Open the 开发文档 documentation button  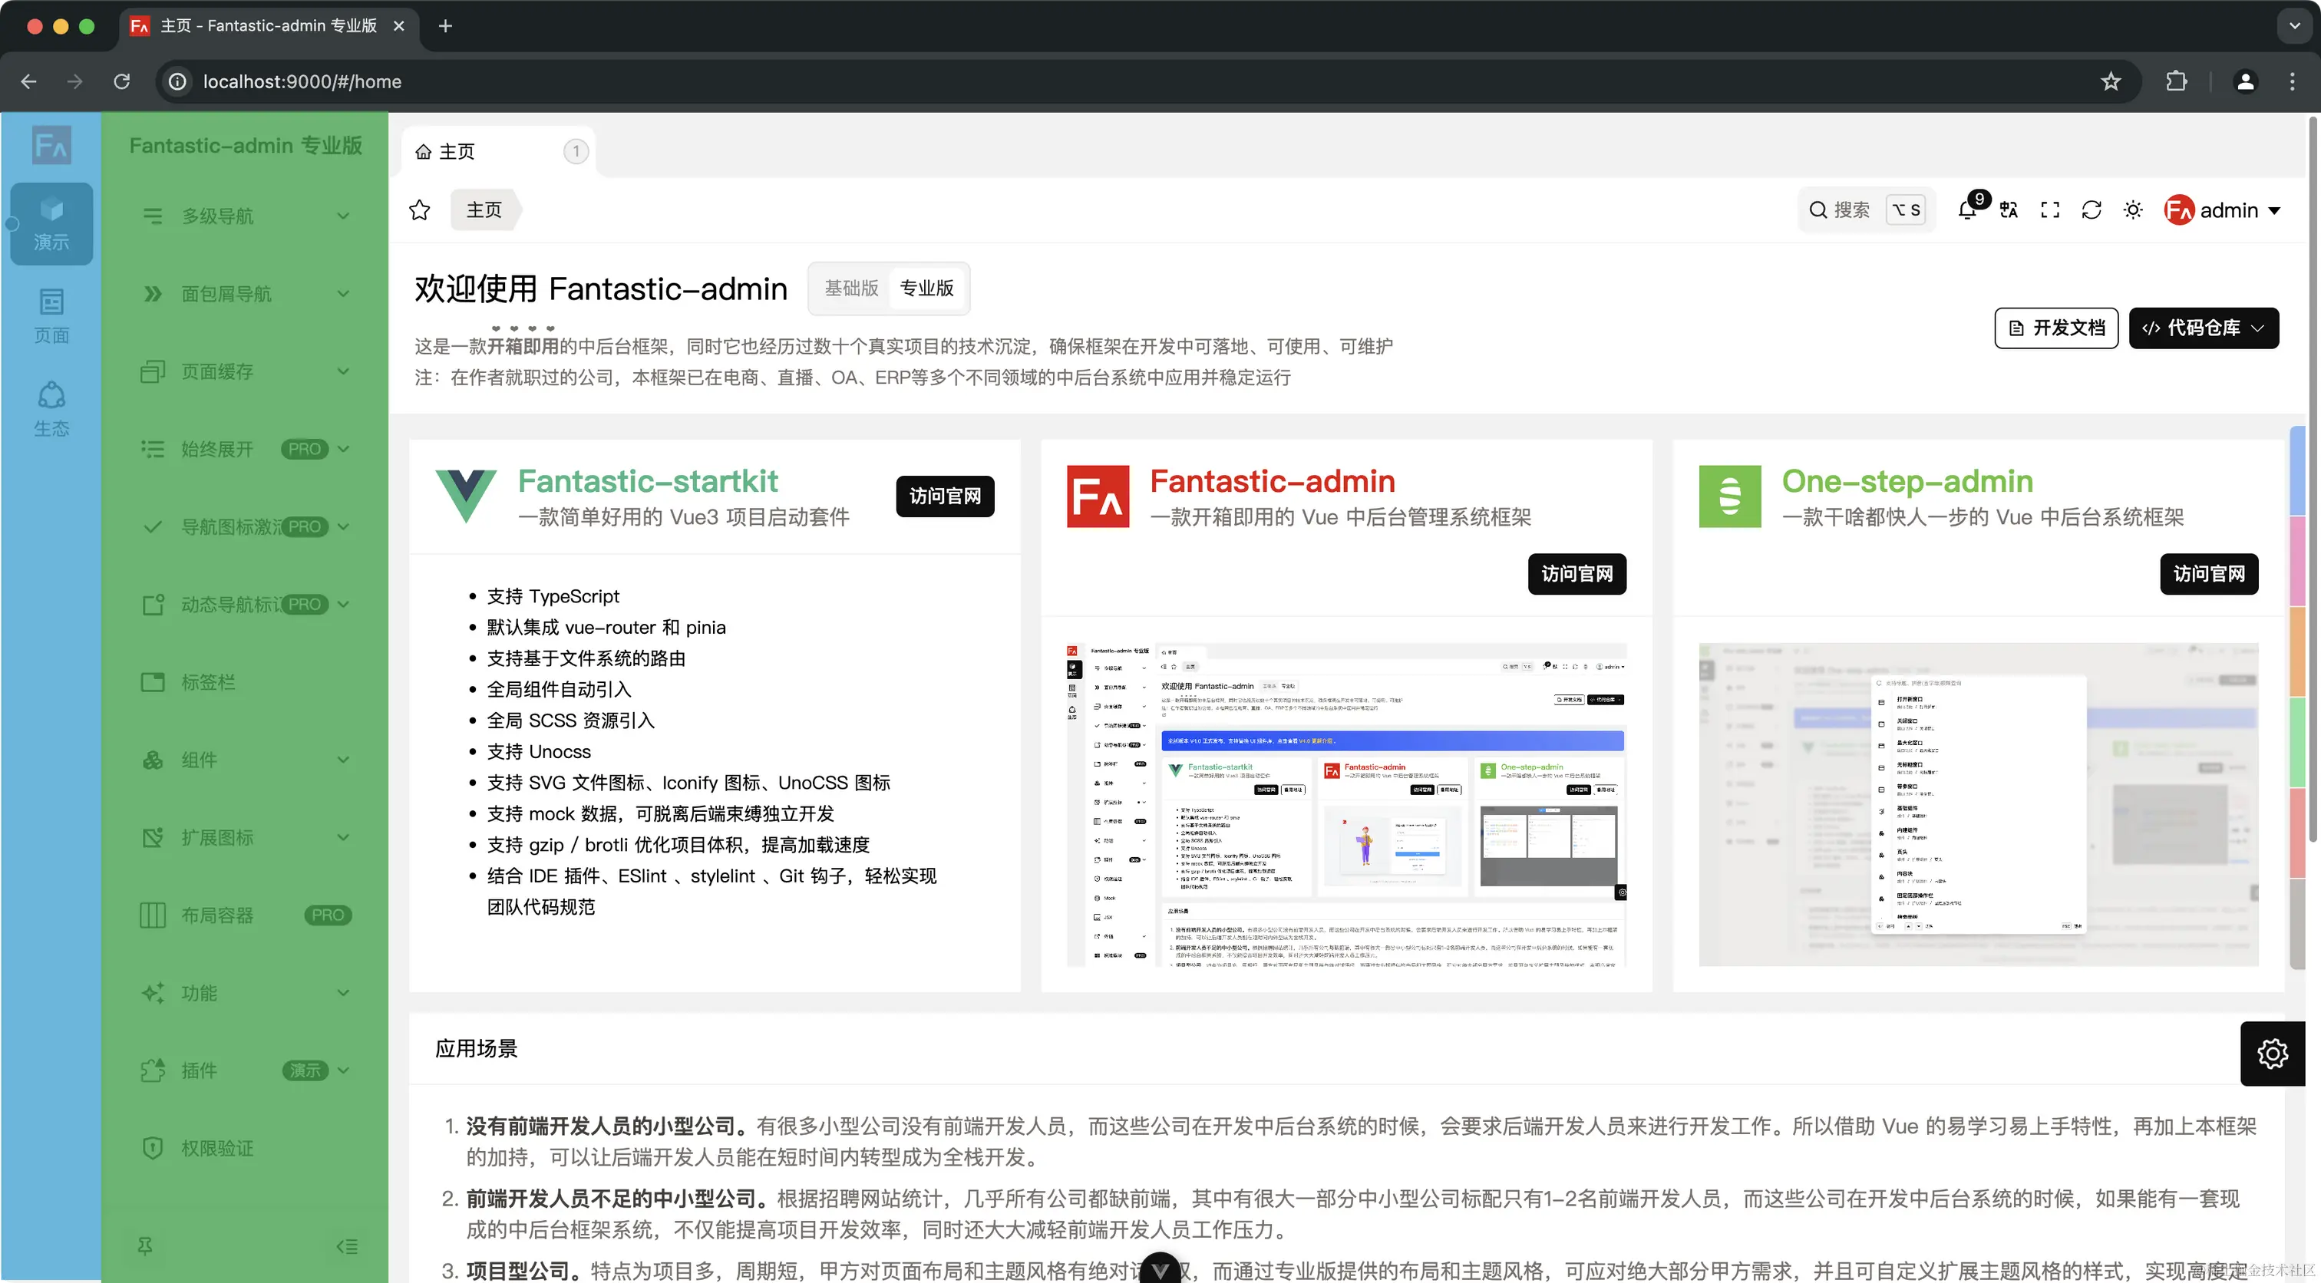tap(2055, 328)
